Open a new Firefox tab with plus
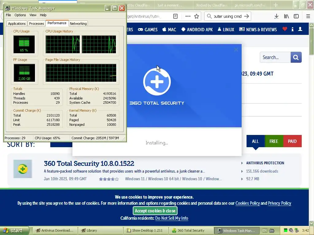 276,5
